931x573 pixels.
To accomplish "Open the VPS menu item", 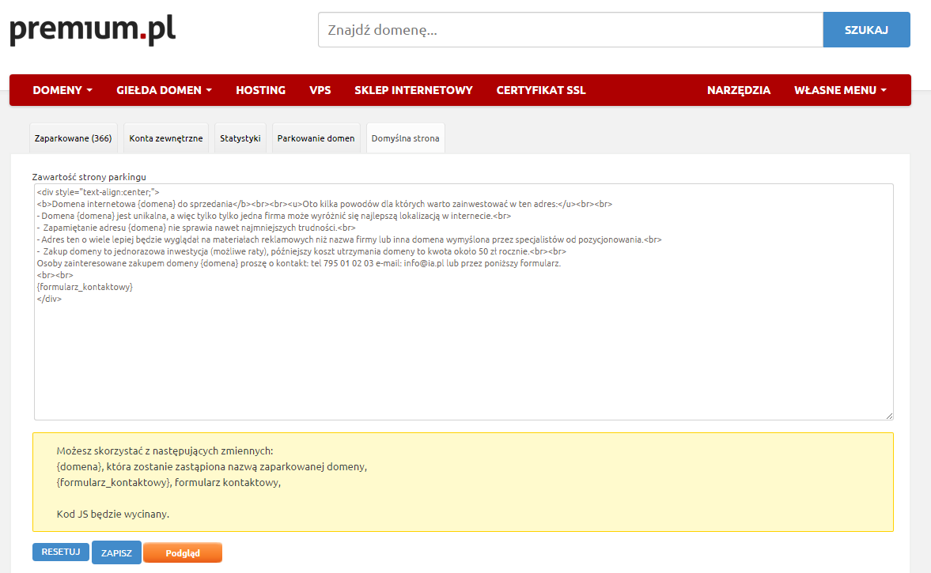I will click(x=320, y=90).
